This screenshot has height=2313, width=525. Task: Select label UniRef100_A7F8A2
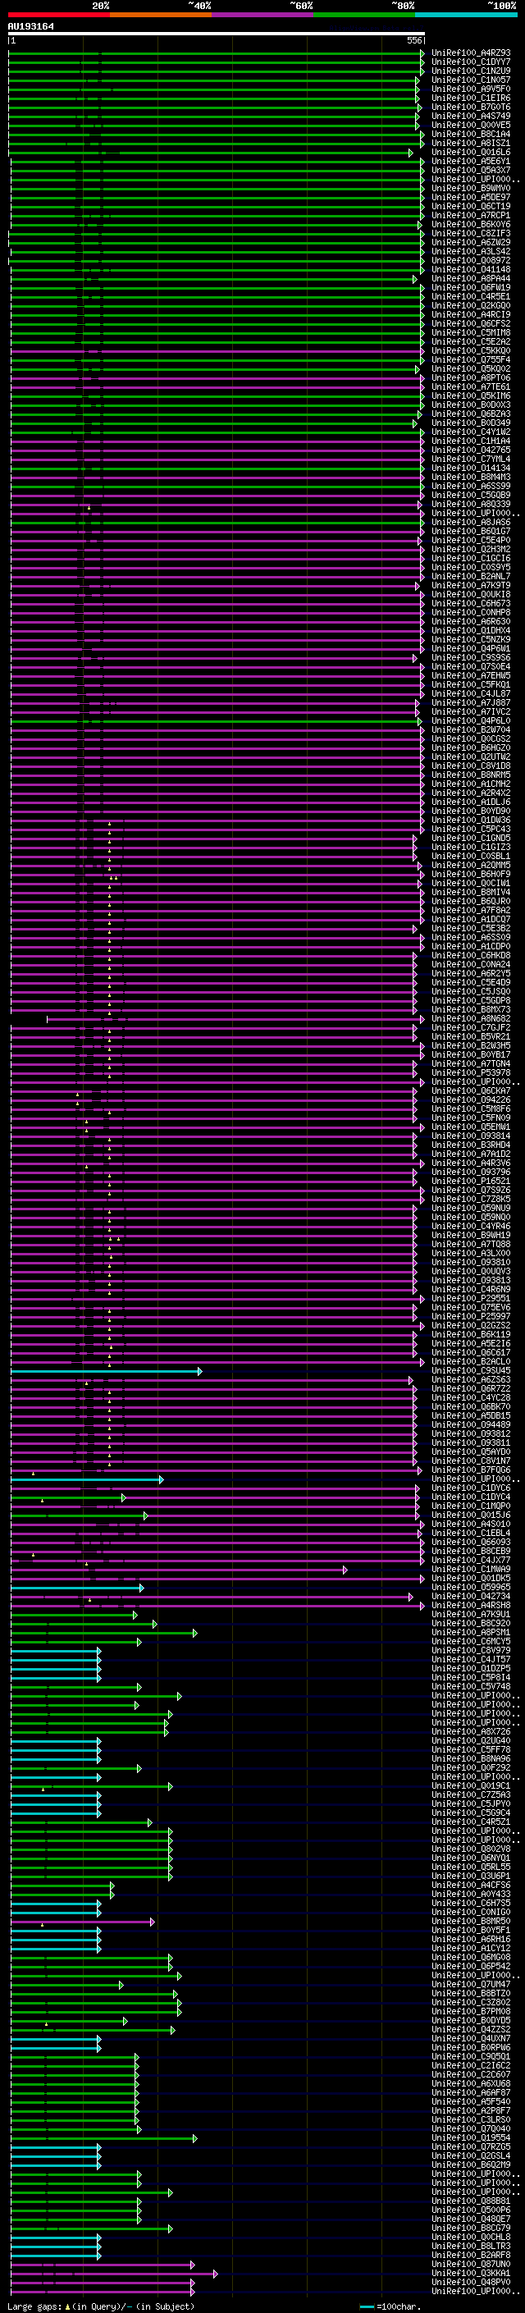[x=471, y=911]
